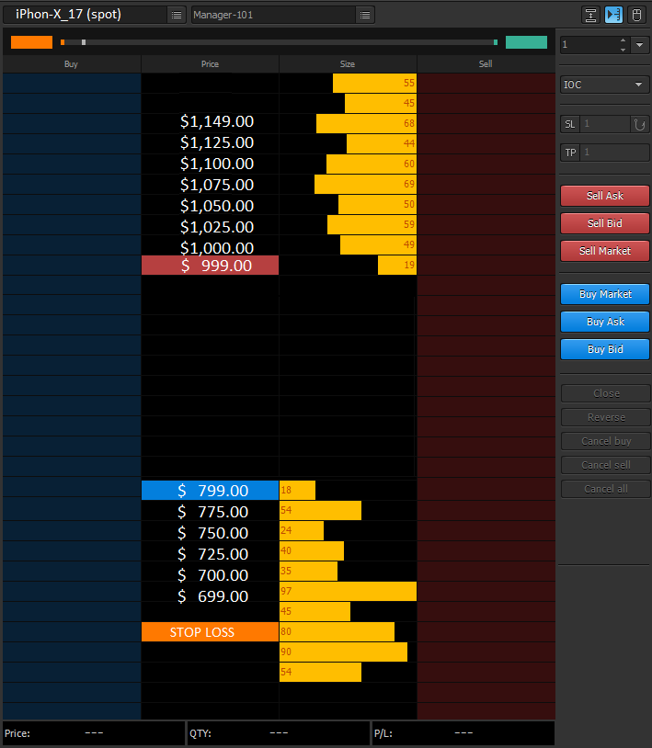
Task: Click the size bar showing 19
Action: [x=397, y=266]
